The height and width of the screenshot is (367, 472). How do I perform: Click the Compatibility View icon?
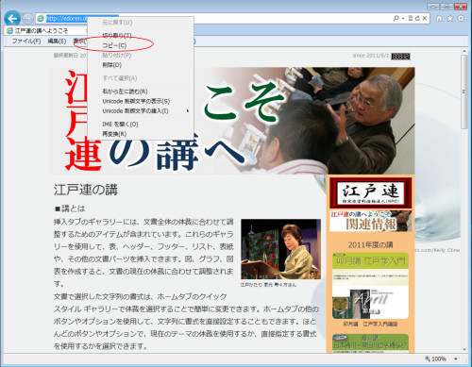coord(411,18)
